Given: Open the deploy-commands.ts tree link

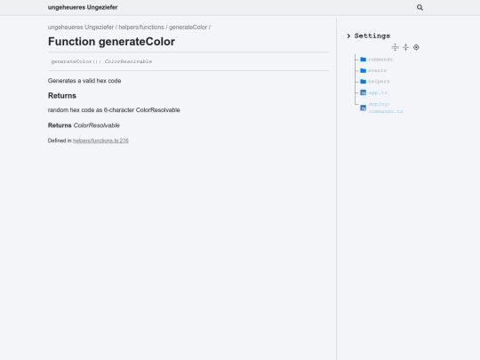Looking at the screenshot, I should coord(386,108).
